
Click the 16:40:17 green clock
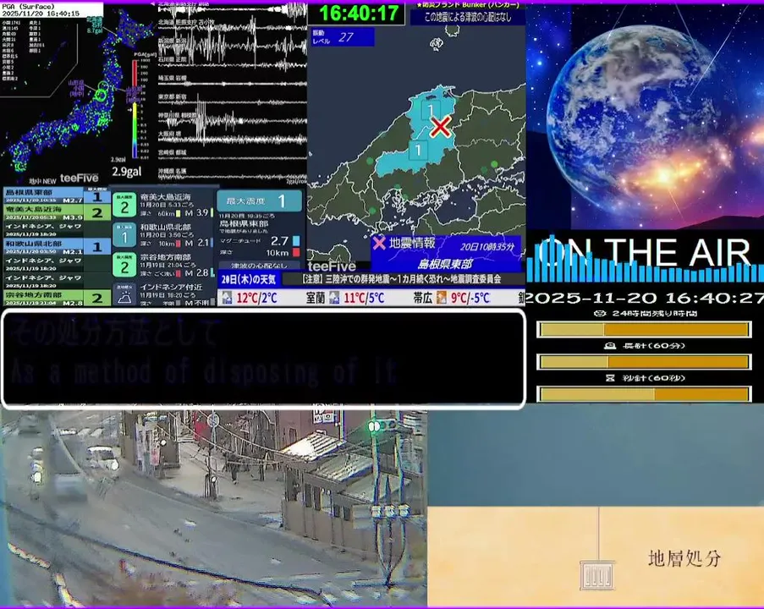(358, 14)
